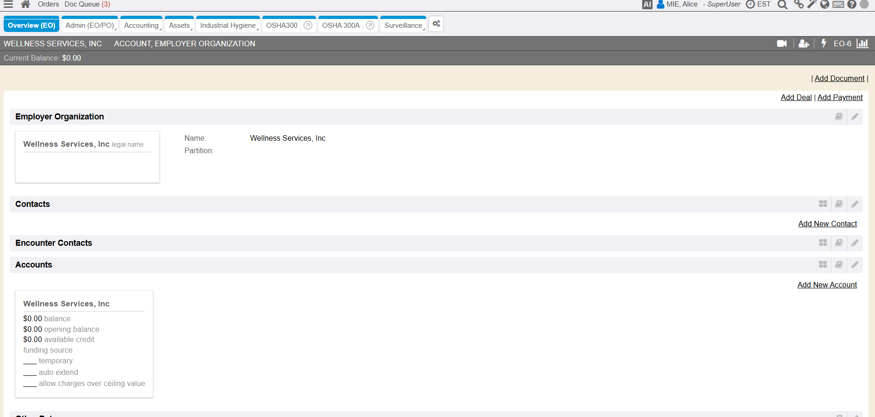875x417 pixels.
Task: Open the help question mark icon
Action: pos(851,5)
